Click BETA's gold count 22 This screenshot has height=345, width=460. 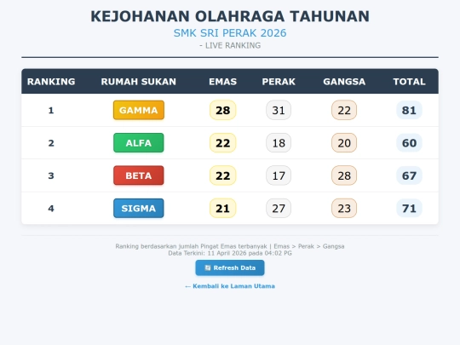(x=222, y=175)
